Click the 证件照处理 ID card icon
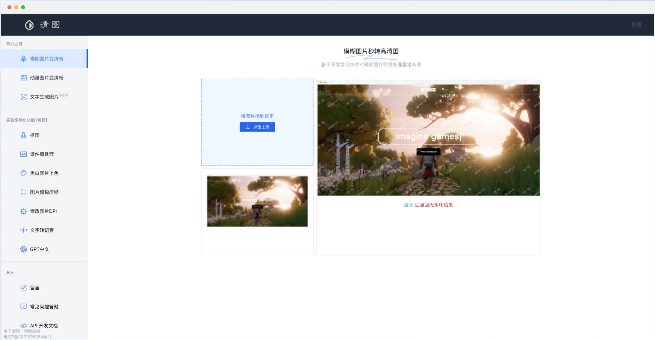 (x=24, y=154)
